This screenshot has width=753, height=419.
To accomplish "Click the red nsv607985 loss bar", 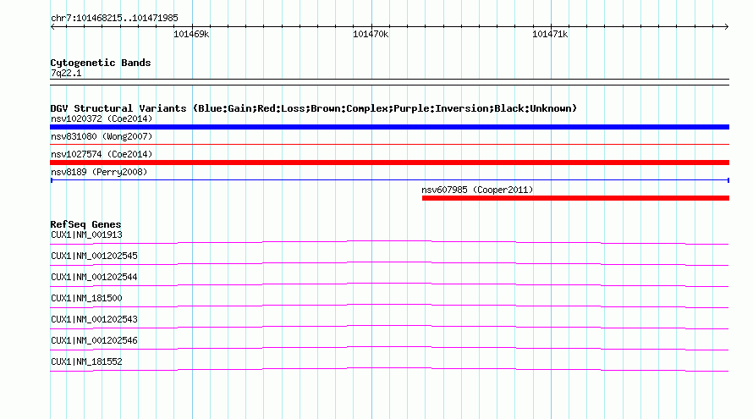I will pyautogui.click(x=576, y=198).
